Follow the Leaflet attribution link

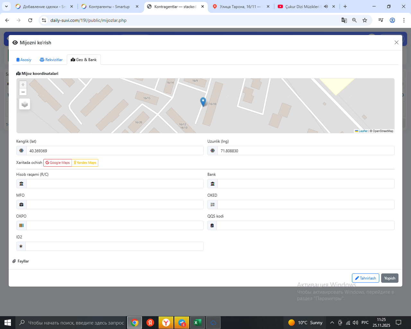point(363,131)
